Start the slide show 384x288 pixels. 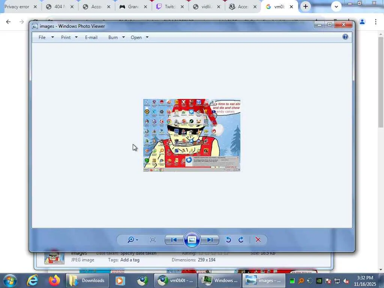(192, 240)
